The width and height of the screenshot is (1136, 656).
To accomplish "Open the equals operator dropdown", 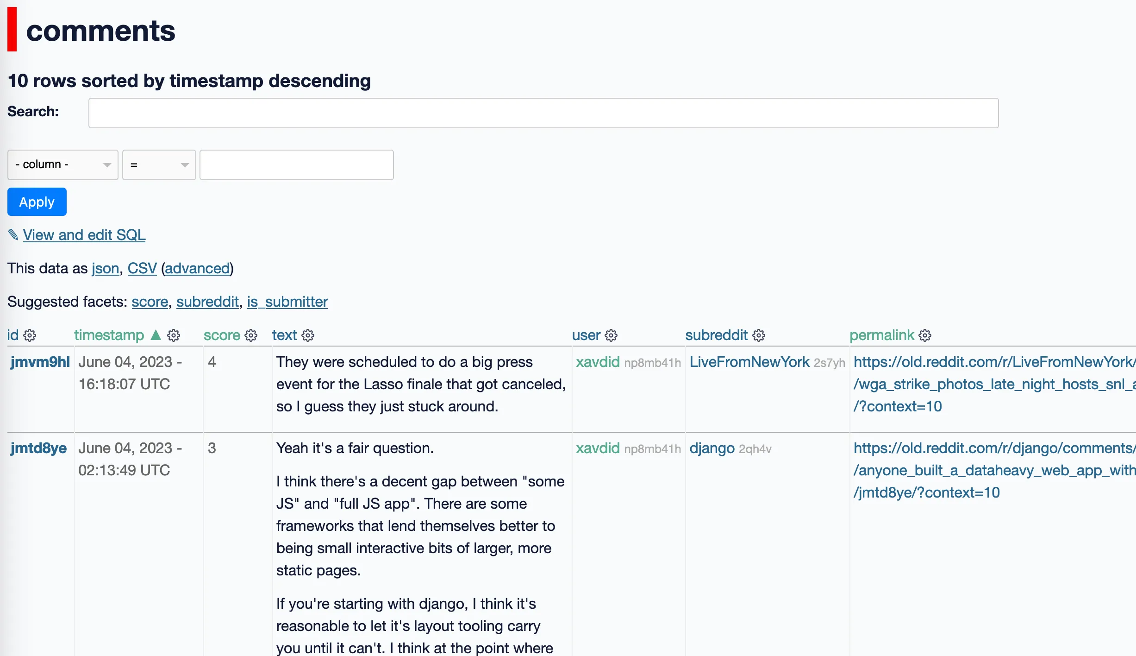I will click(159, 165).
